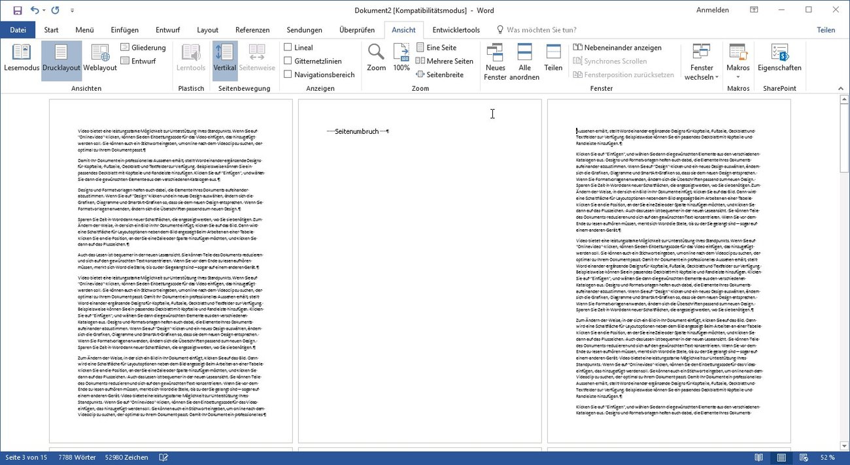Click Nebeneinander anzeigen
Viewport: 850px width, 465px height.
(617, 48)
